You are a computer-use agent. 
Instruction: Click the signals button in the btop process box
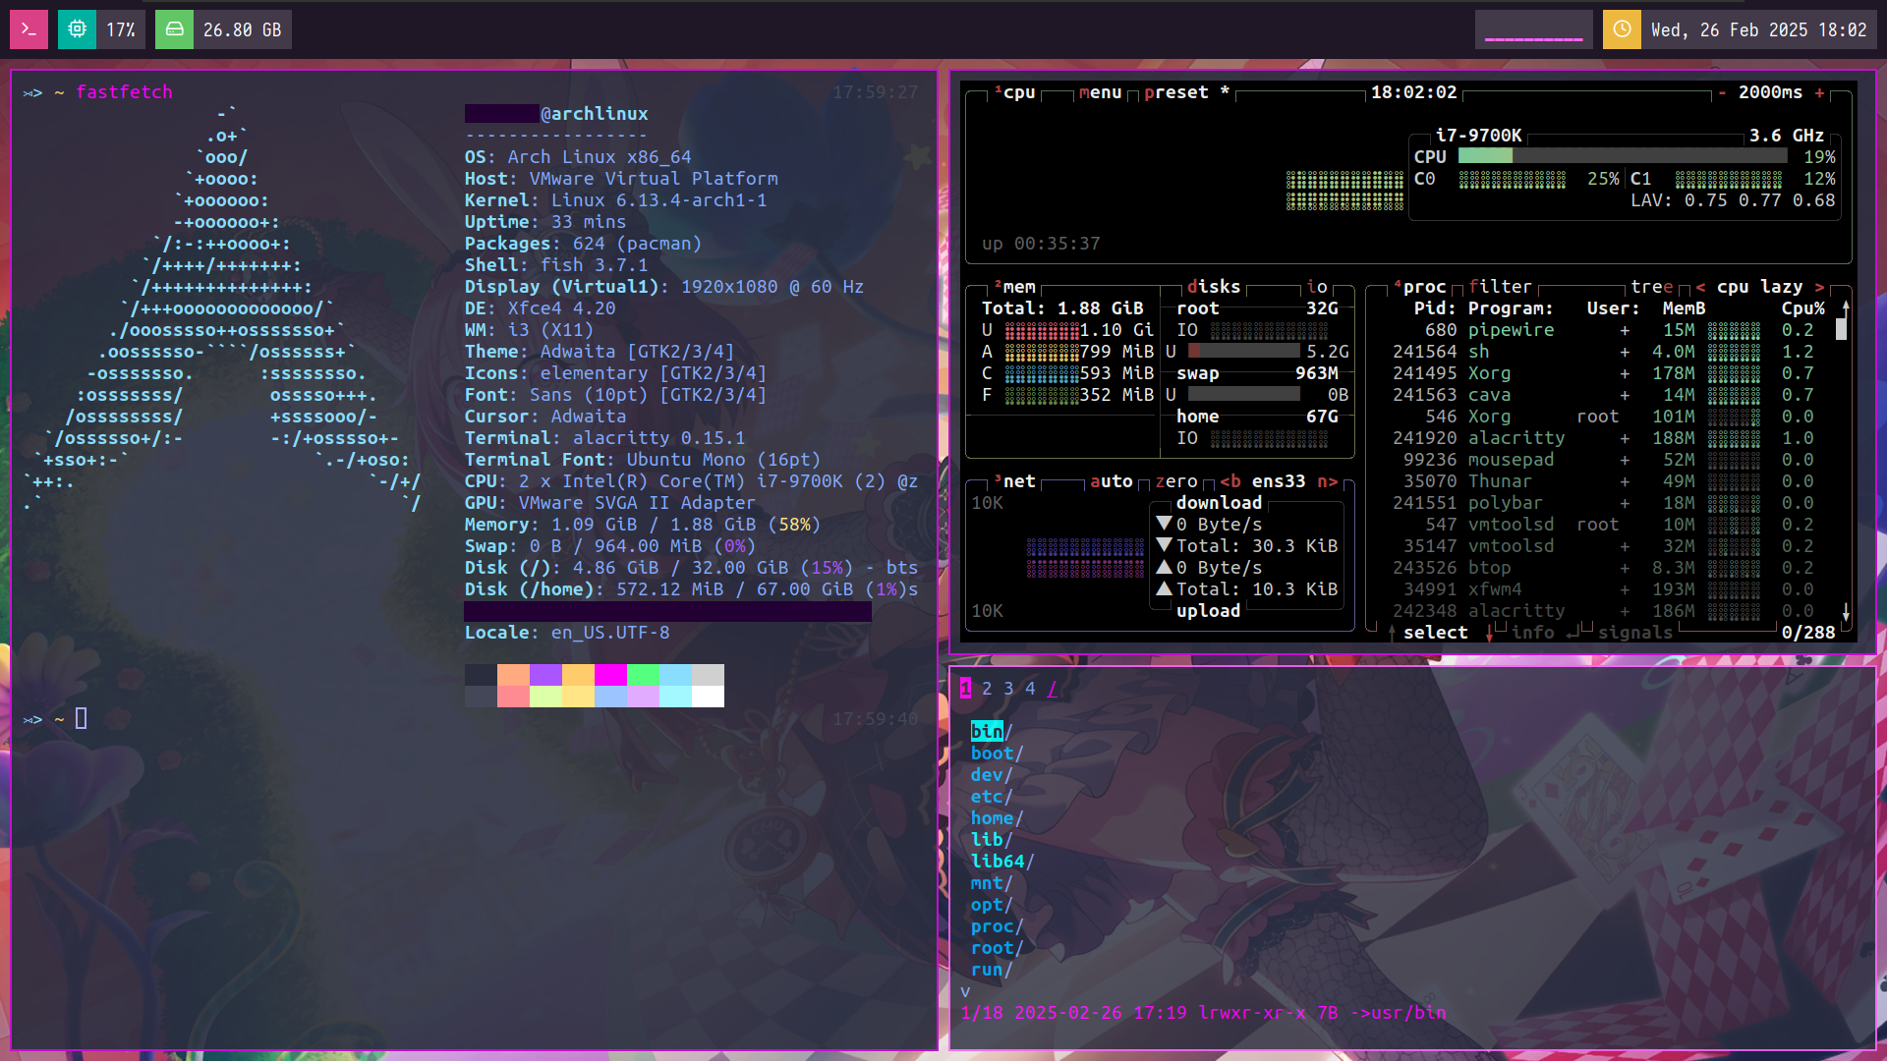coord(1635,633)
